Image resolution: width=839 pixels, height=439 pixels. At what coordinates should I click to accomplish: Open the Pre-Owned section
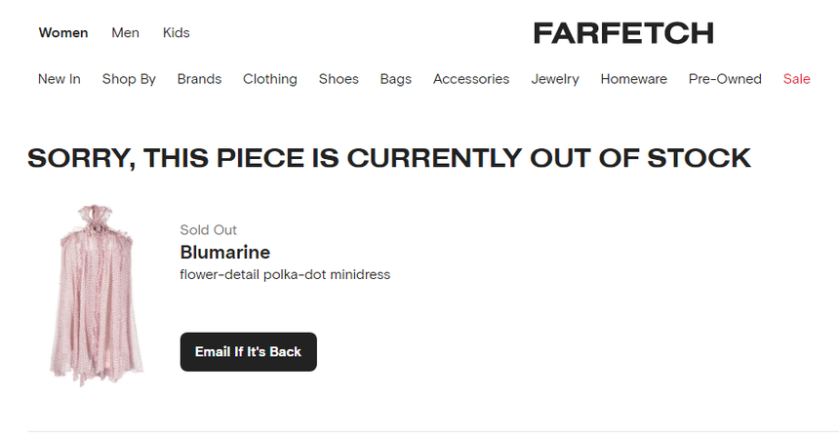pos(725,79)
